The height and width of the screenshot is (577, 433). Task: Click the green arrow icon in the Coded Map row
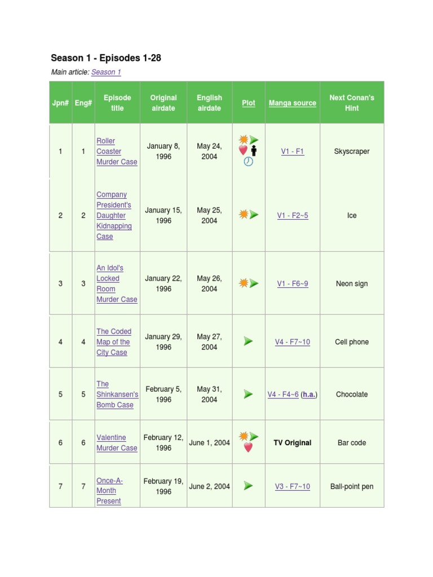tap(248, 341)
